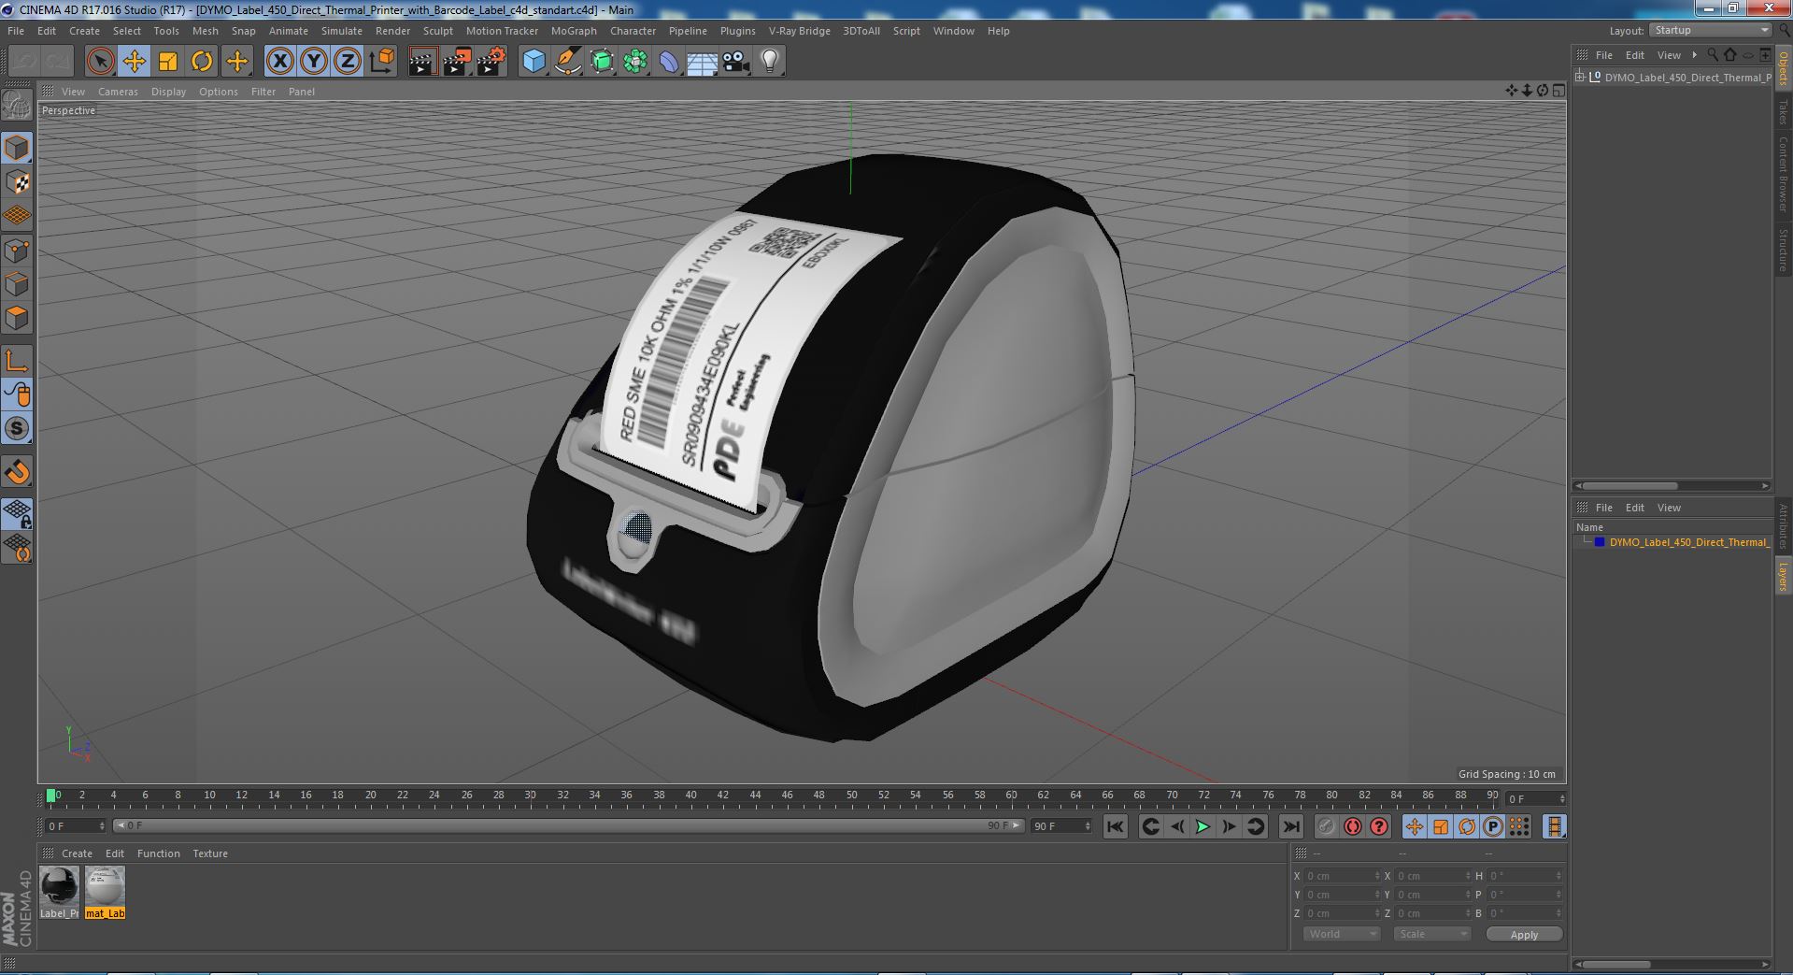The image size is (1793, 975).
Task: Click timeline marker at frame 44
Action: pyautogui.click(x=755, y=796)
